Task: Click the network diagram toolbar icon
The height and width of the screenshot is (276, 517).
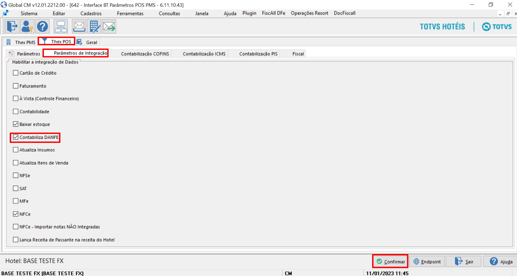Action: 61,27
